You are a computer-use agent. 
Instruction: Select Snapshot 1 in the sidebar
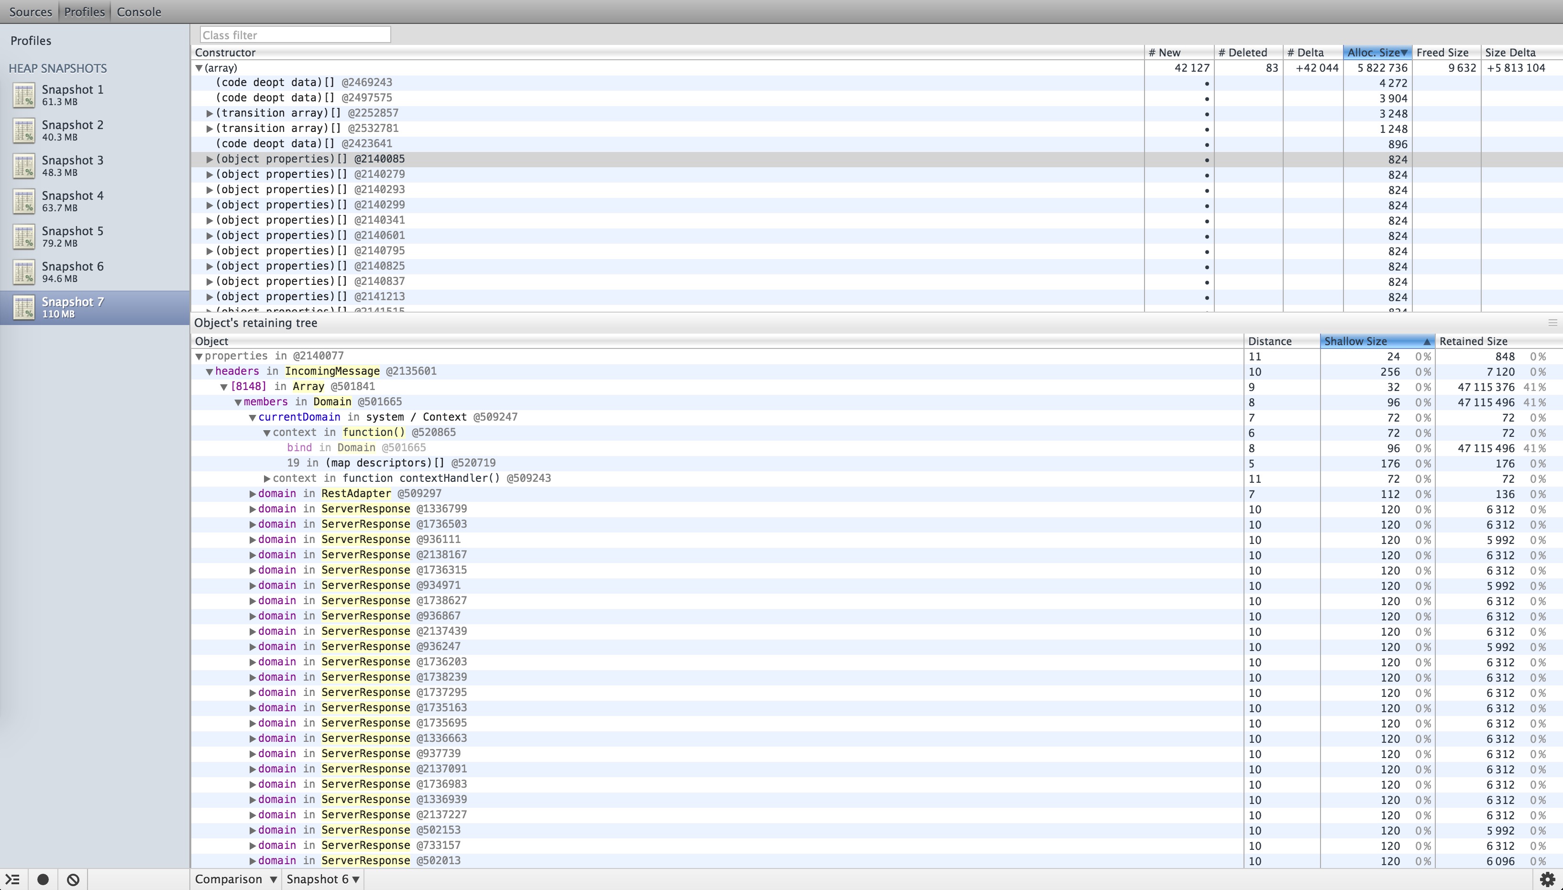tap(72, 95)
